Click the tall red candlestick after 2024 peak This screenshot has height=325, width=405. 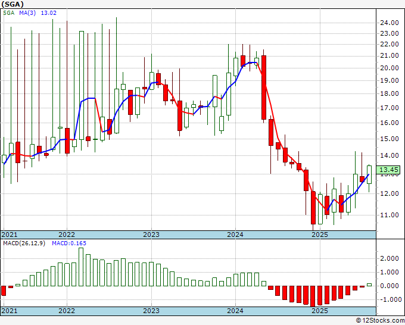(264, 87)
